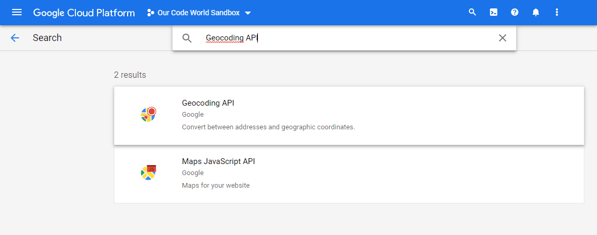This screenshot has width=597, height=235.
Task: Expand the project selector dropdown arrow
Action: pyautogui.click(x=247, y=13)
